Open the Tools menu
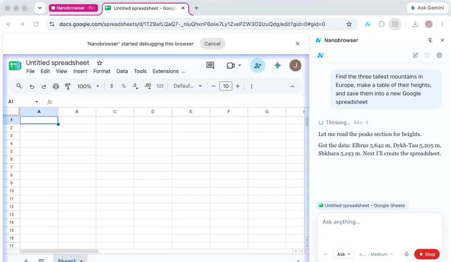 [x=140, y=71]
